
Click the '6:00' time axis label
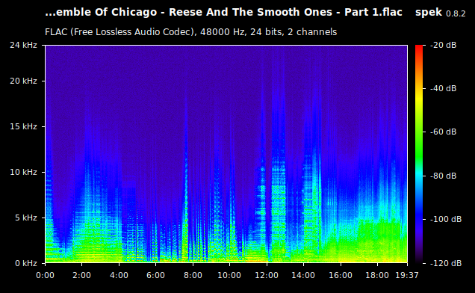[155, 275]
